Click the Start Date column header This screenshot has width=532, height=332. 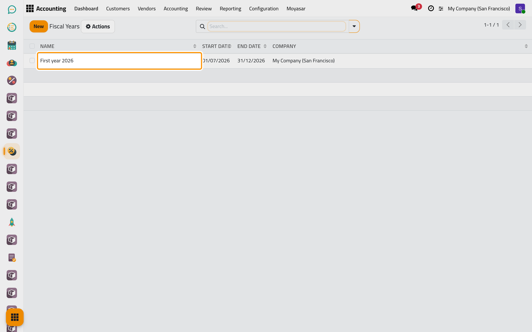click(216, 46)
